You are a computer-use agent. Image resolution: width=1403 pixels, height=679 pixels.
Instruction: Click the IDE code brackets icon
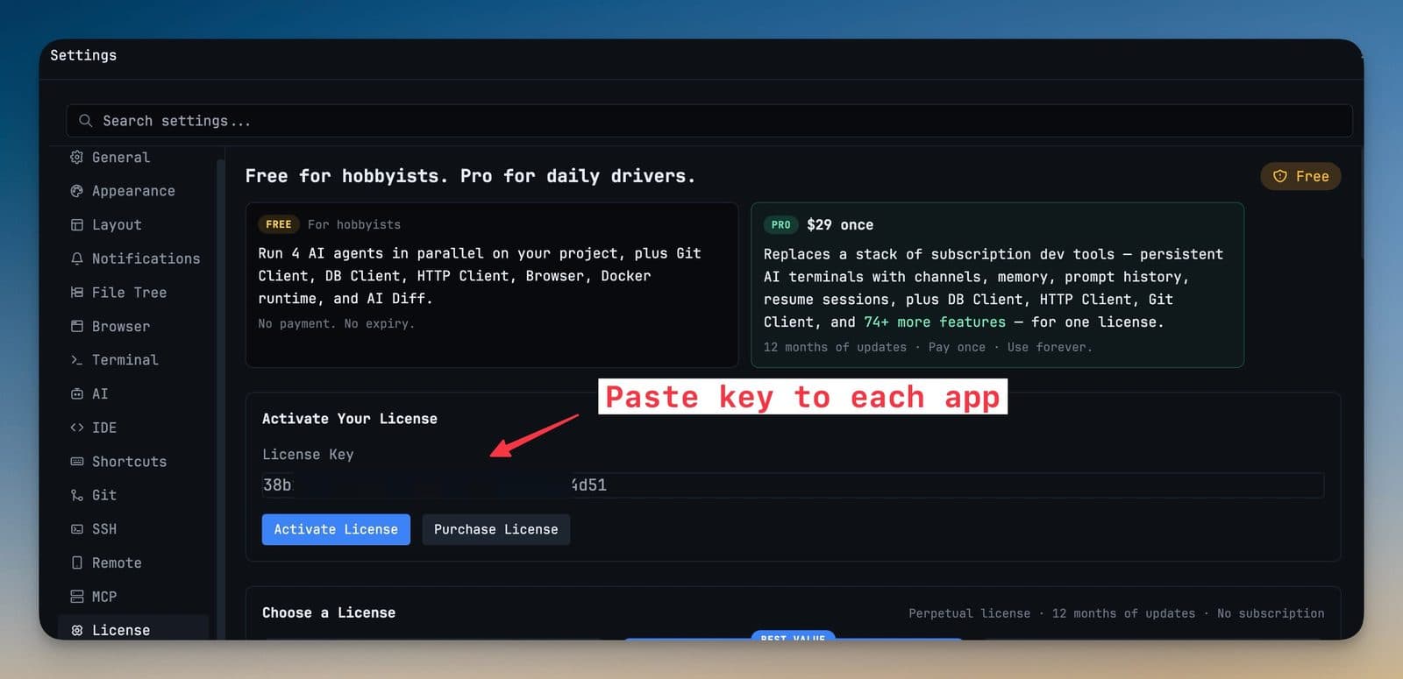click(77, 428)
